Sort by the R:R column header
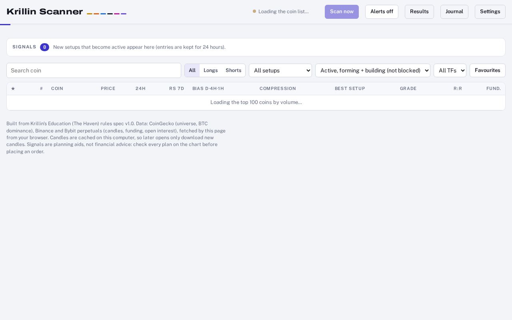The width and height of the screenshot is (512, 320). click(458, 89)
